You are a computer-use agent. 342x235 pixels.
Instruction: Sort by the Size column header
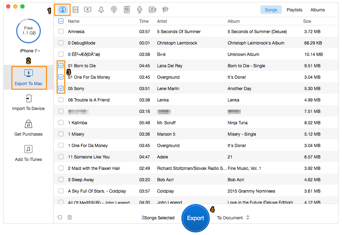[307, 21]
